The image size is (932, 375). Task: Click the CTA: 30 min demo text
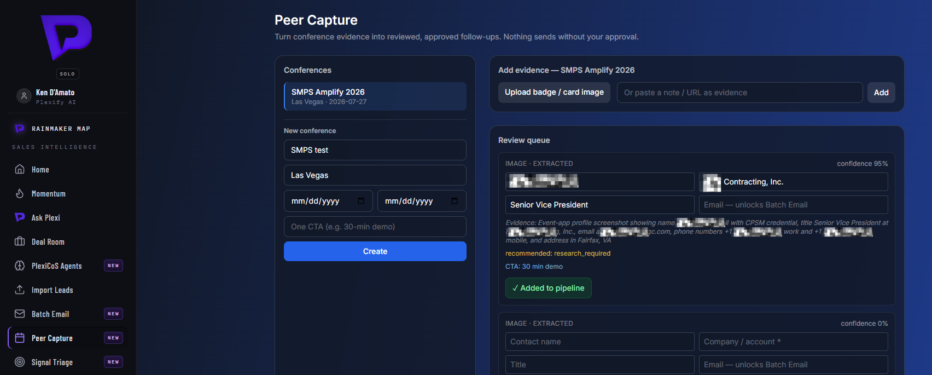pyautogui.click(x=534, y=267)
